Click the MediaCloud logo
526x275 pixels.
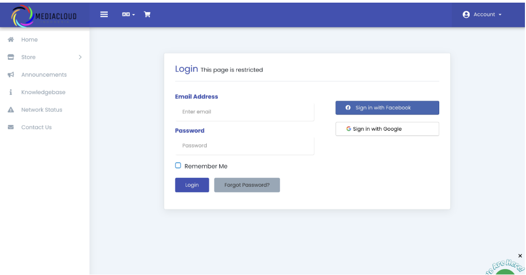44,16
